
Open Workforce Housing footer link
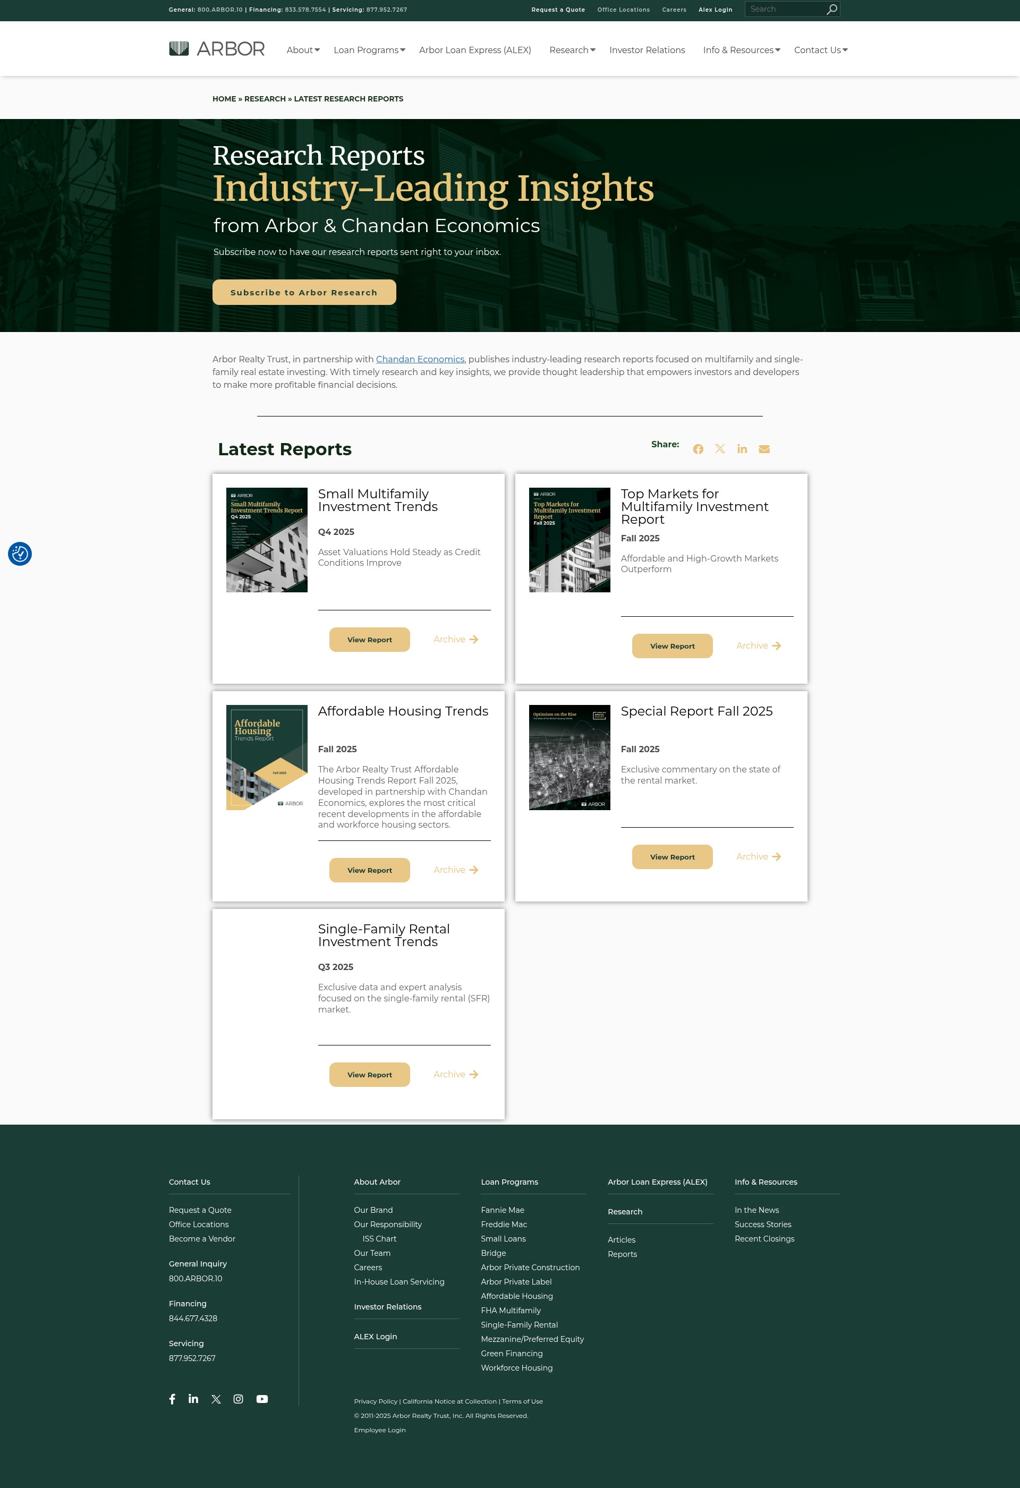click(x=517, y=1367)
